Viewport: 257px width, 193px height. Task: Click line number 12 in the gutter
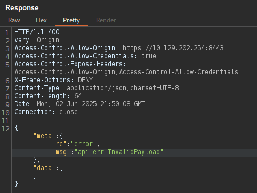pos(5,129)
